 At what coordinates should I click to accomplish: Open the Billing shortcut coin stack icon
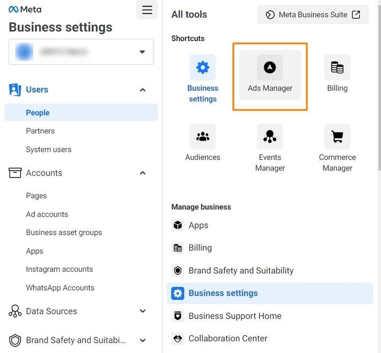[x=337, y=67]
